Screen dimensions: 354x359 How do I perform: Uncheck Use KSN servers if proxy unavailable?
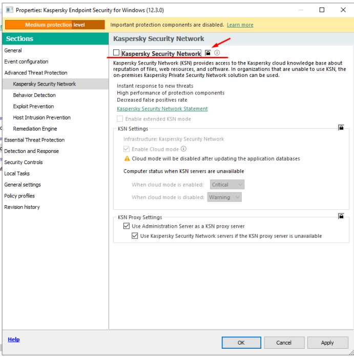[x=135, y=235]
